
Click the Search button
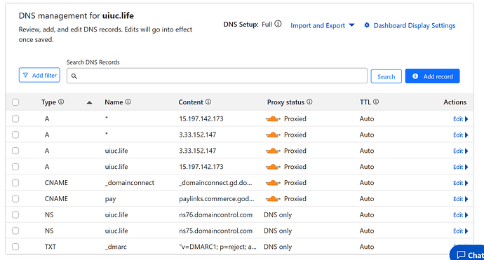pos(386,76)
